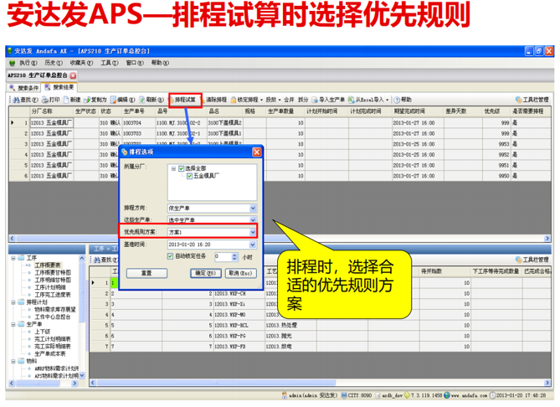
Task: Click production order number 1003704 cell
Action: [138, 123]
